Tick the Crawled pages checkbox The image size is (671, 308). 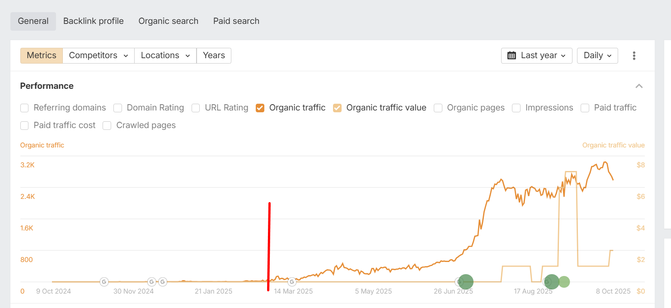107,125
